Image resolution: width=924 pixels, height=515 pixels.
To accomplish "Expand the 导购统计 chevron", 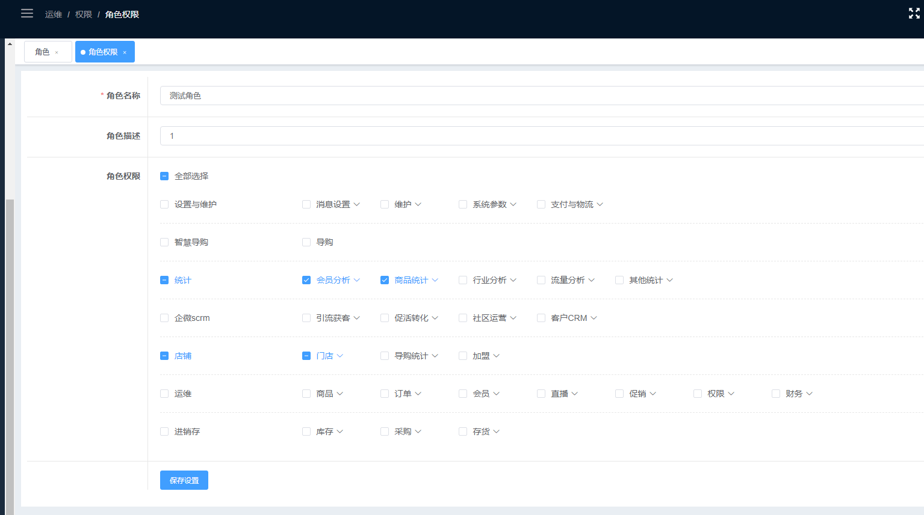I will pos(435,356).
